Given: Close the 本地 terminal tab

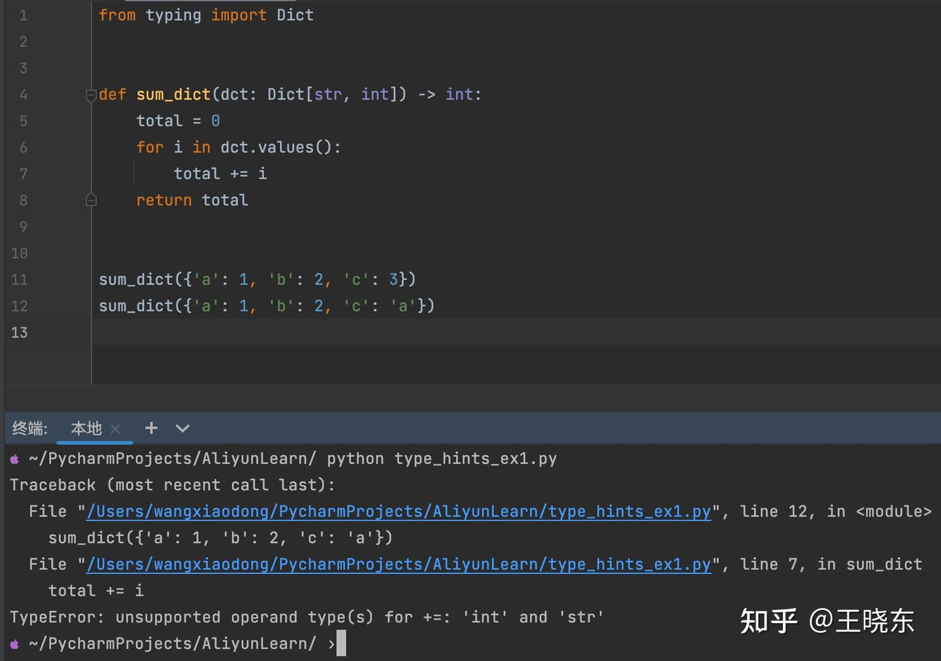Looking at the screenshot, I should point(116,429).
